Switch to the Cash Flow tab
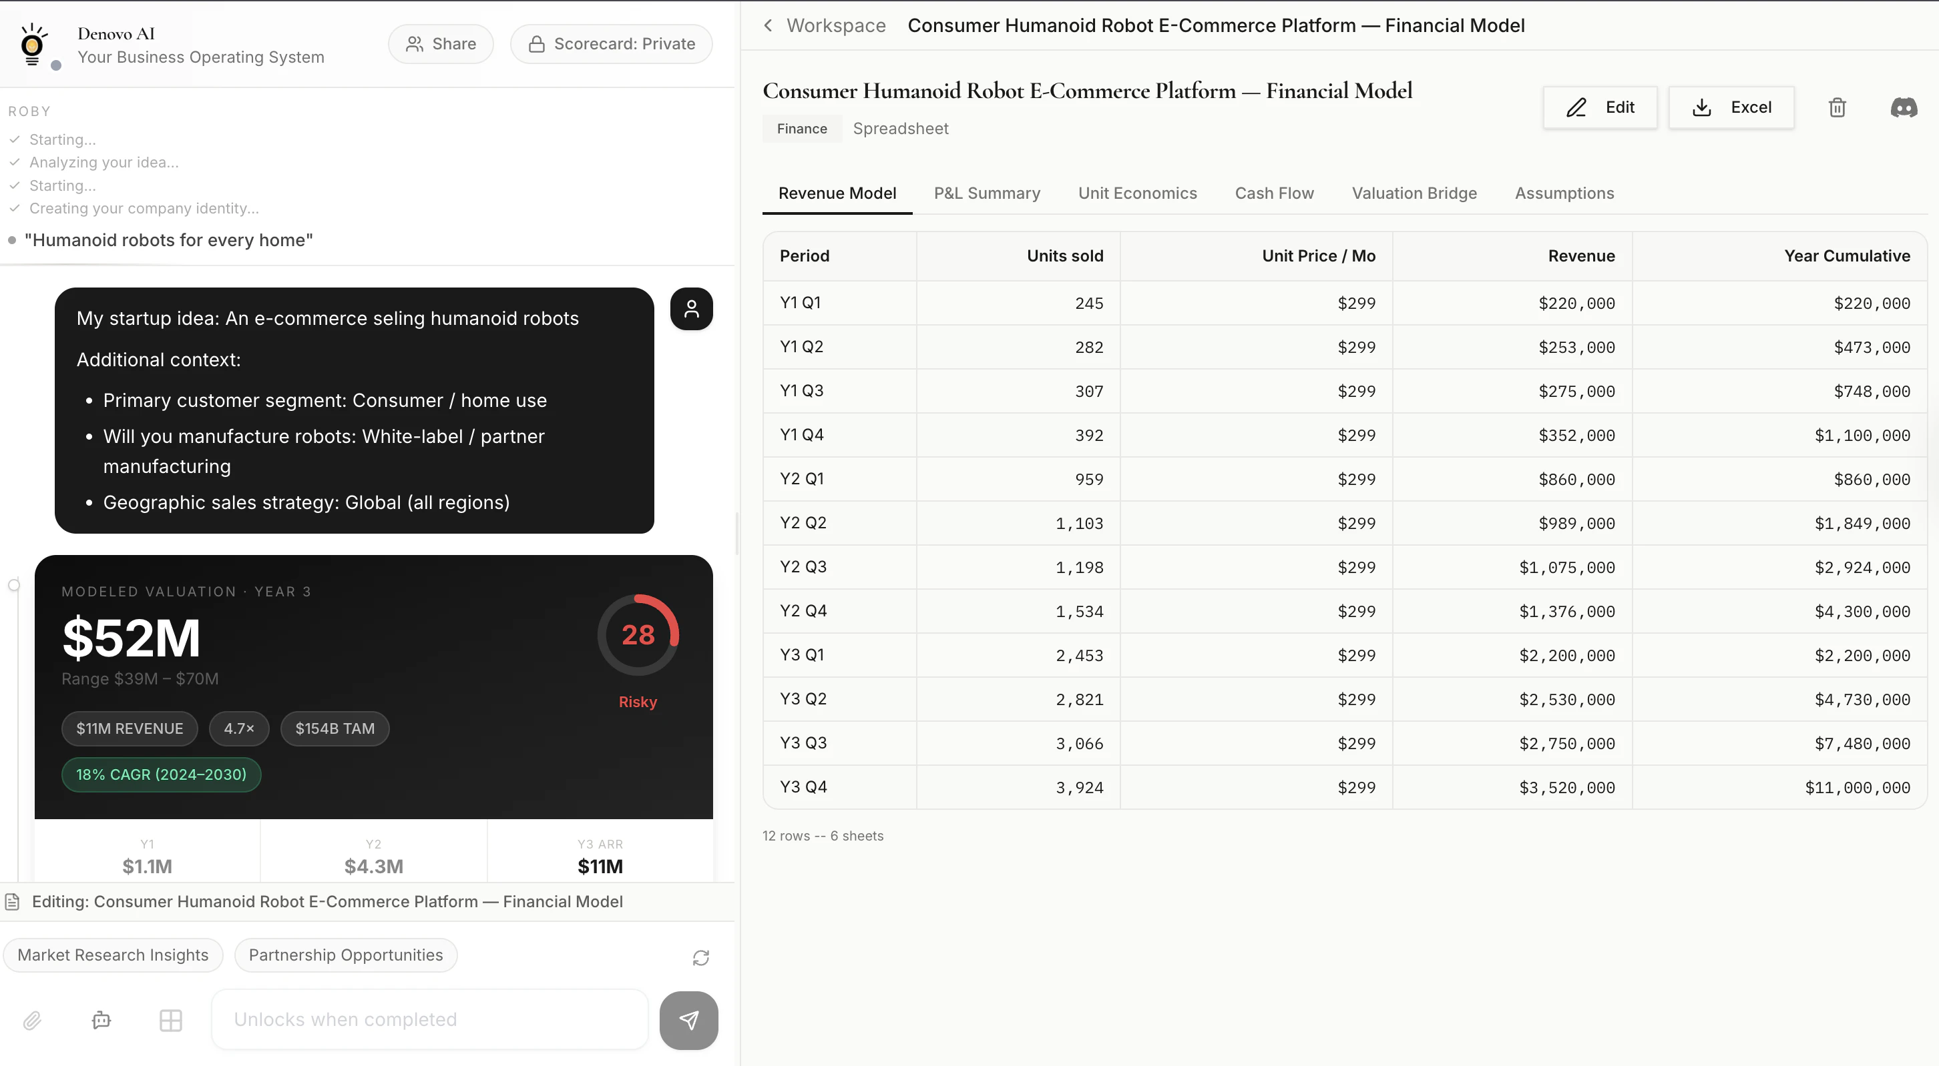The height and width of the screenshot is (1066, 1939). click(1273, 193)
